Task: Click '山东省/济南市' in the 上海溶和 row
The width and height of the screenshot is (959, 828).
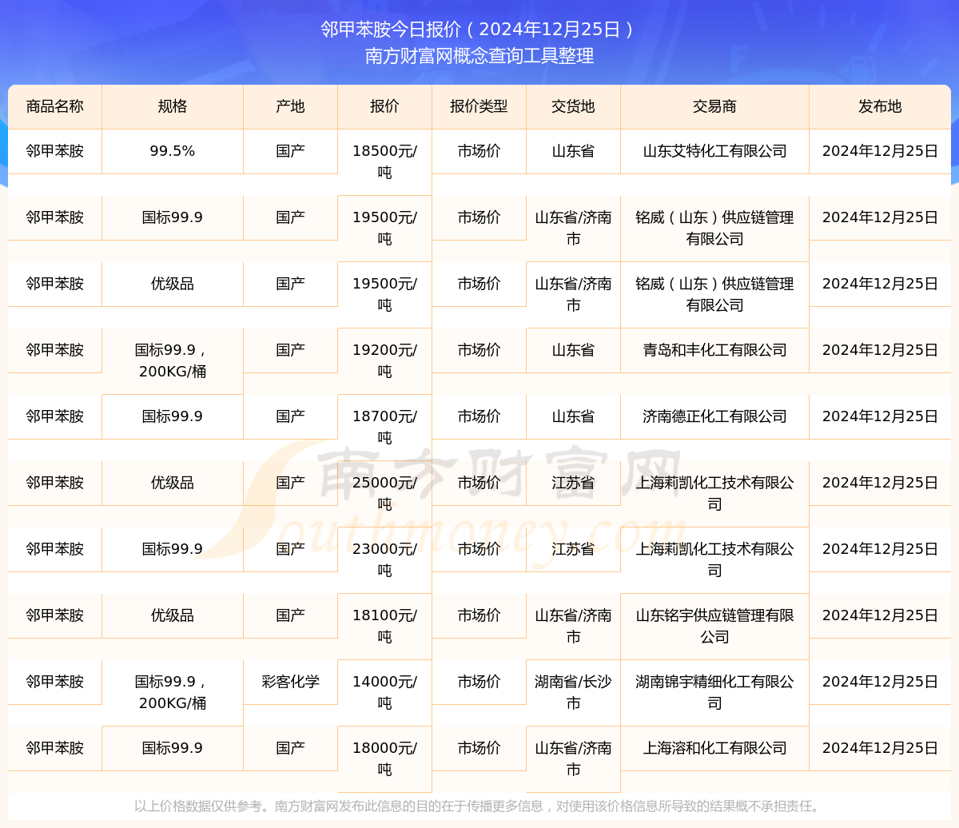Action: [573, 759]
